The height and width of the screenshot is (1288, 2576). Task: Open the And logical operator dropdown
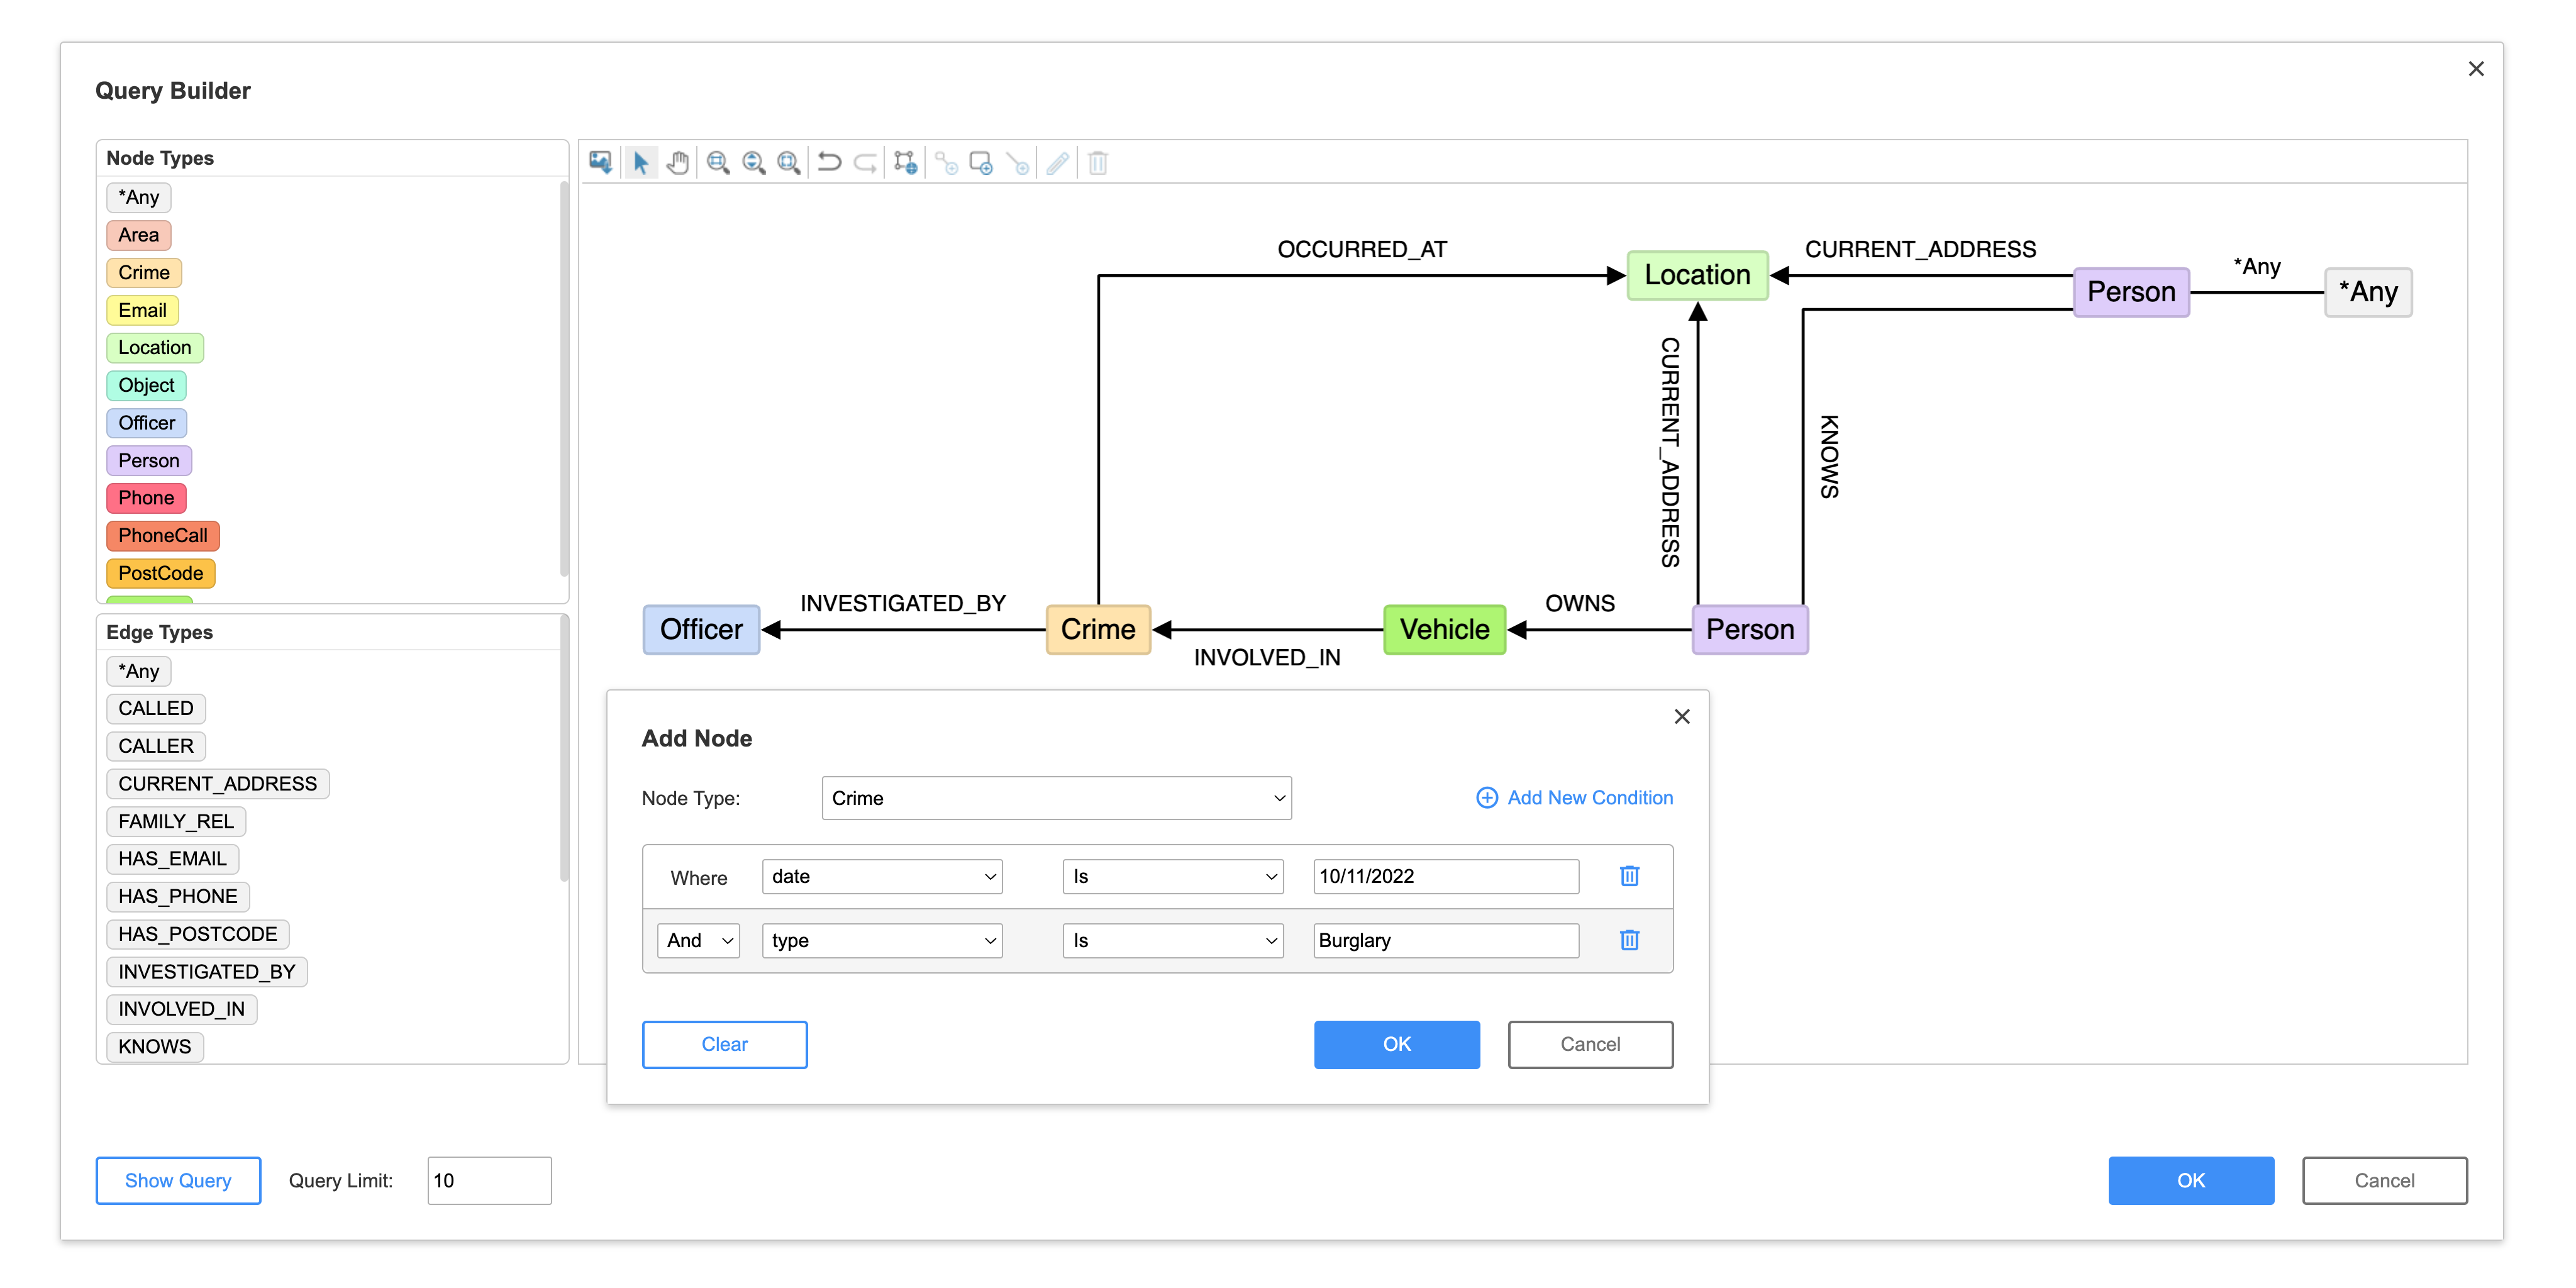coord(698,940)
